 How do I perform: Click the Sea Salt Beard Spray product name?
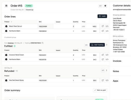pos(16,80)
